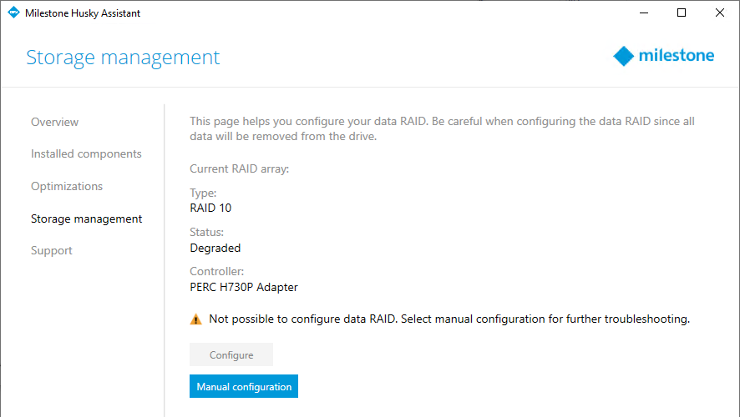Close the Husky Assistant window
The width and height of the screenshot is (740, 417).
tap(720, 13)
